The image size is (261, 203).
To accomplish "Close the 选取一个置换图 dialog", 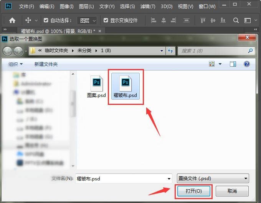I will [247, 37].
